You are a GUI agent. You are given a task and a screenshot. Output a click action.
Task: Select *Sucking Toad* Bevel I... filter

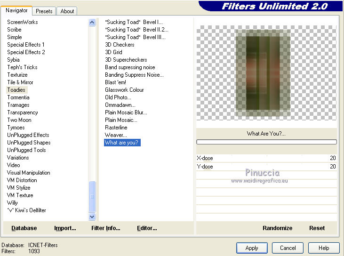134,22
